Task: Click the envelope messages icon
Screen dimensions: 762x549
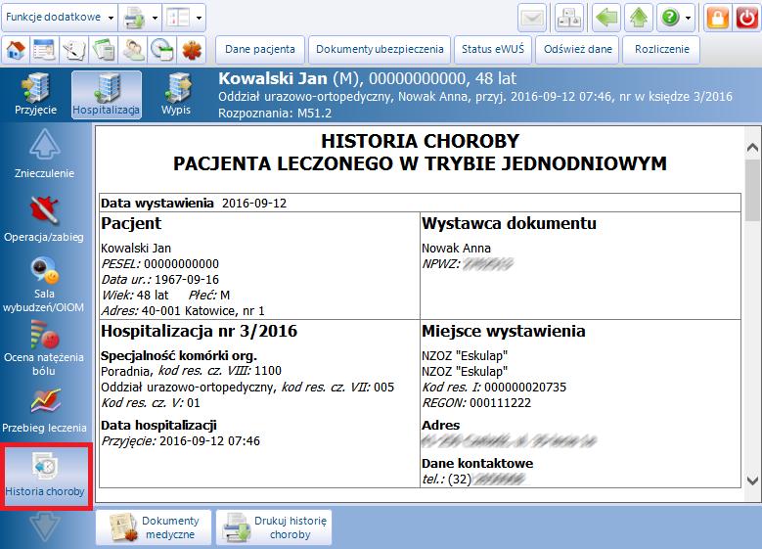Action: (x=532, y=18)
